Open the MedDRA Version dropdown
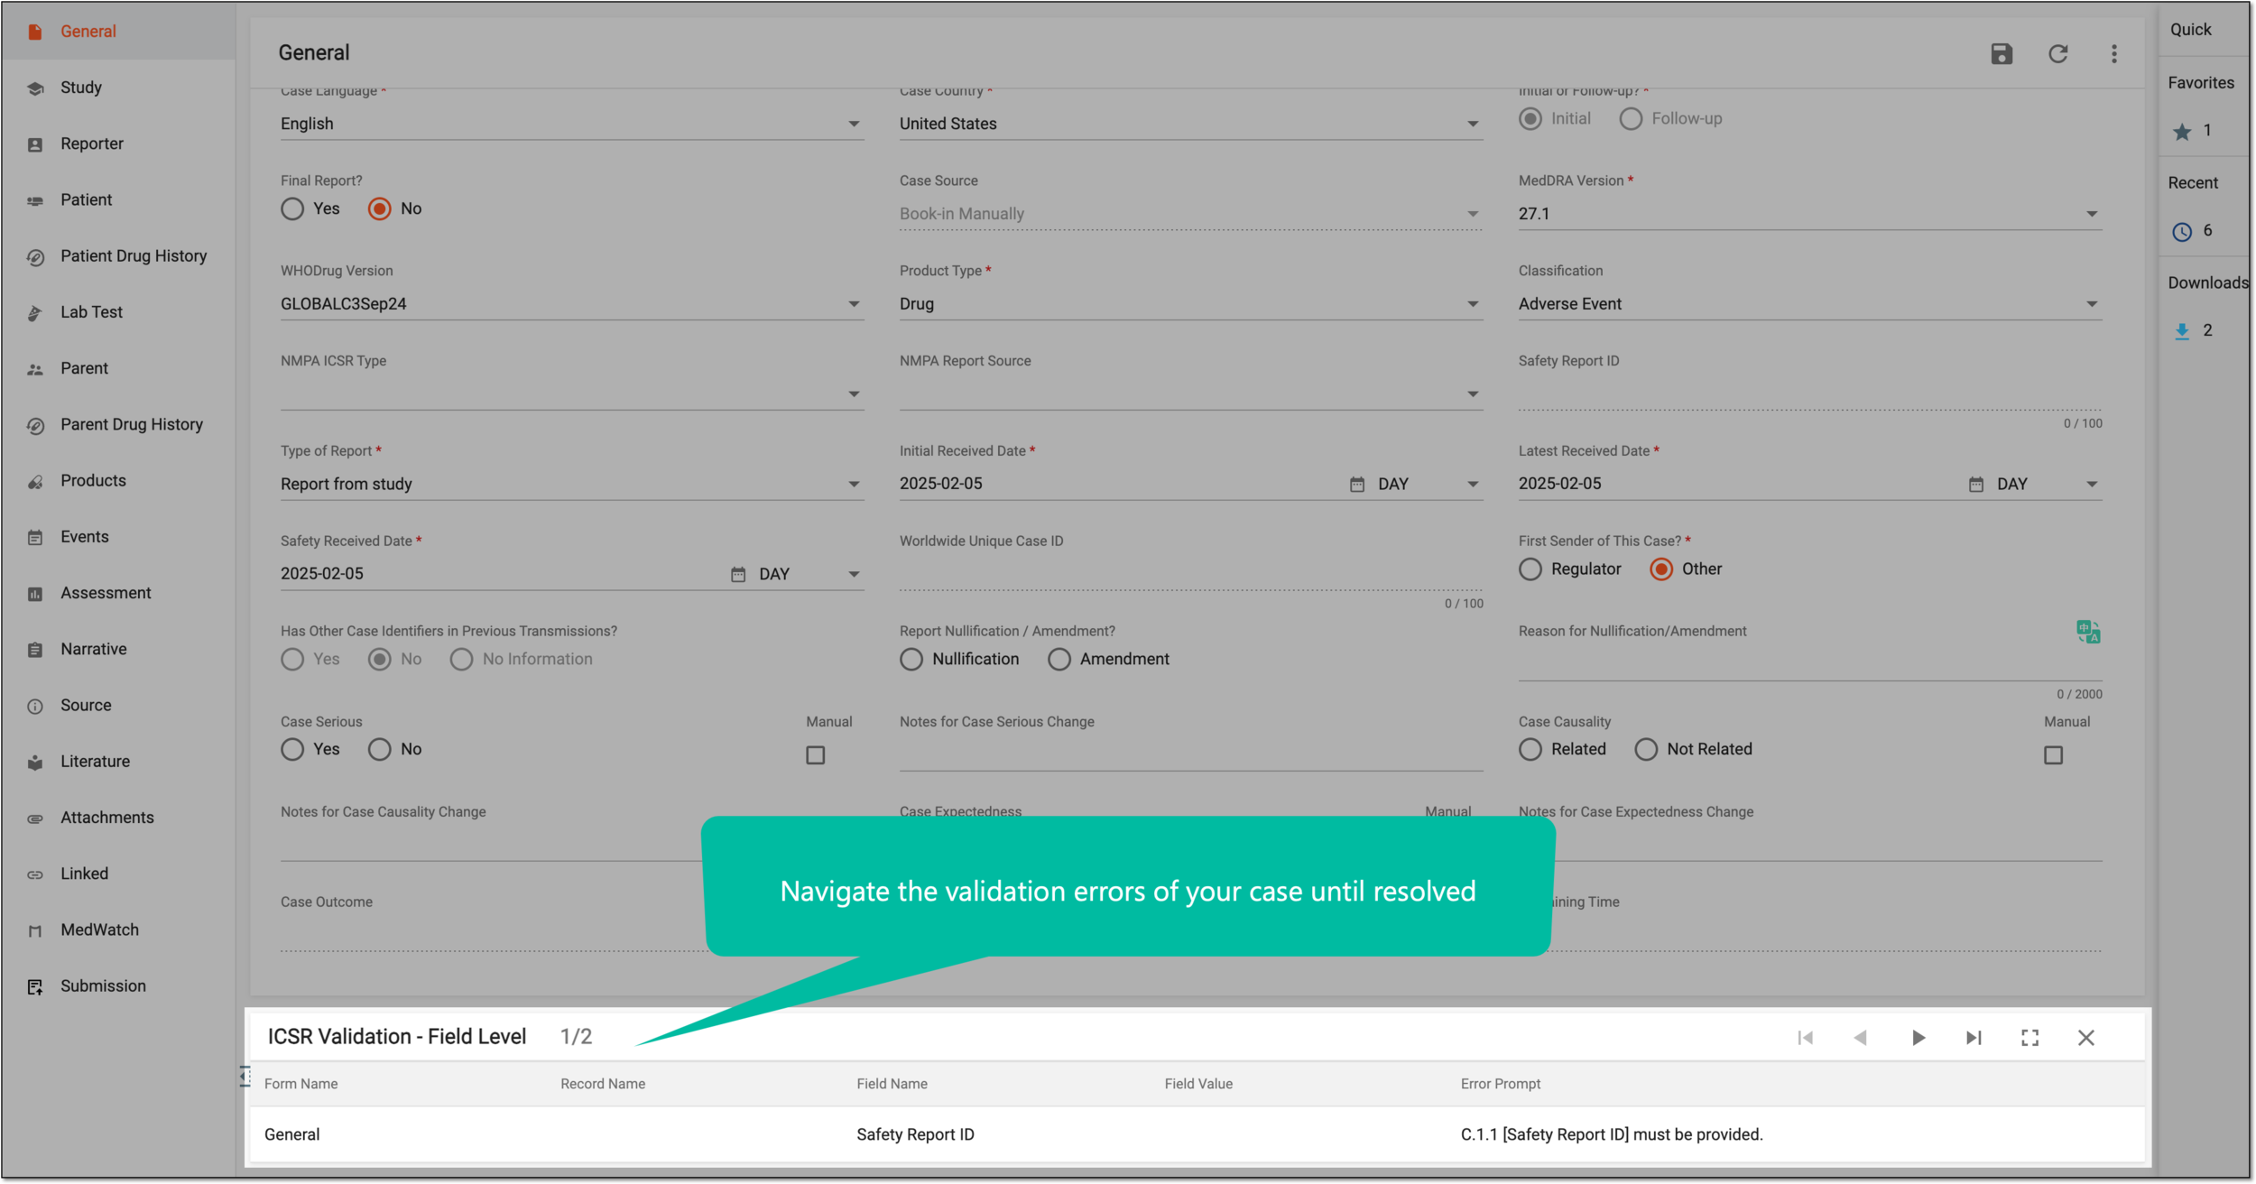The width and height of the screenshot is (2256, 1184). (x=1810, y=214)
